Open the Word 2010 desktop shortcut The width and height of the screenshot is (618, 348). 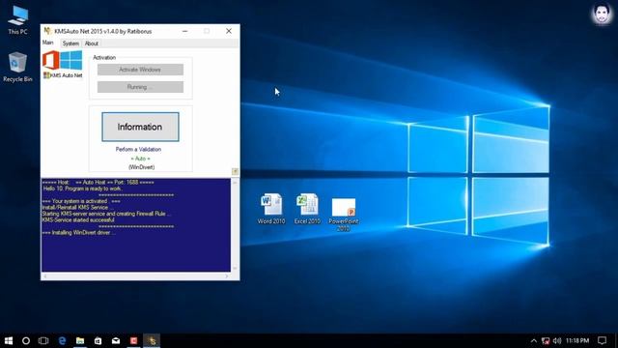271,209
